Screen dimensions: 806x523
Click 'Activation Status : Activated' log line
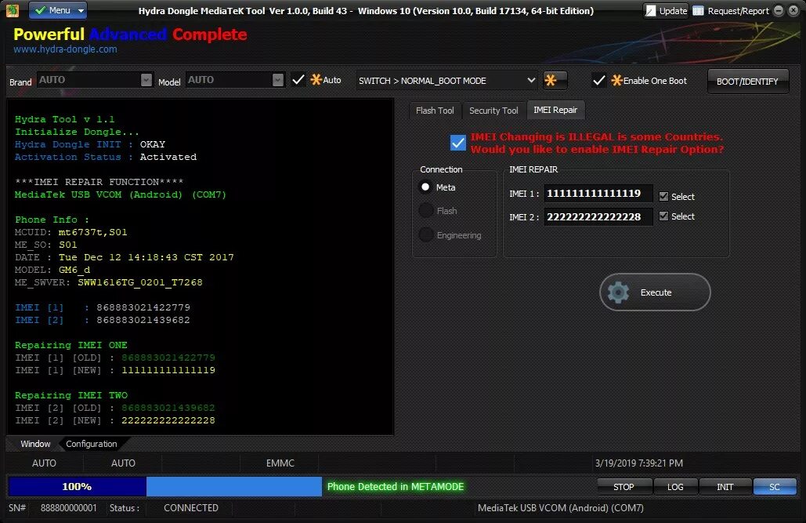coord(106,157)
